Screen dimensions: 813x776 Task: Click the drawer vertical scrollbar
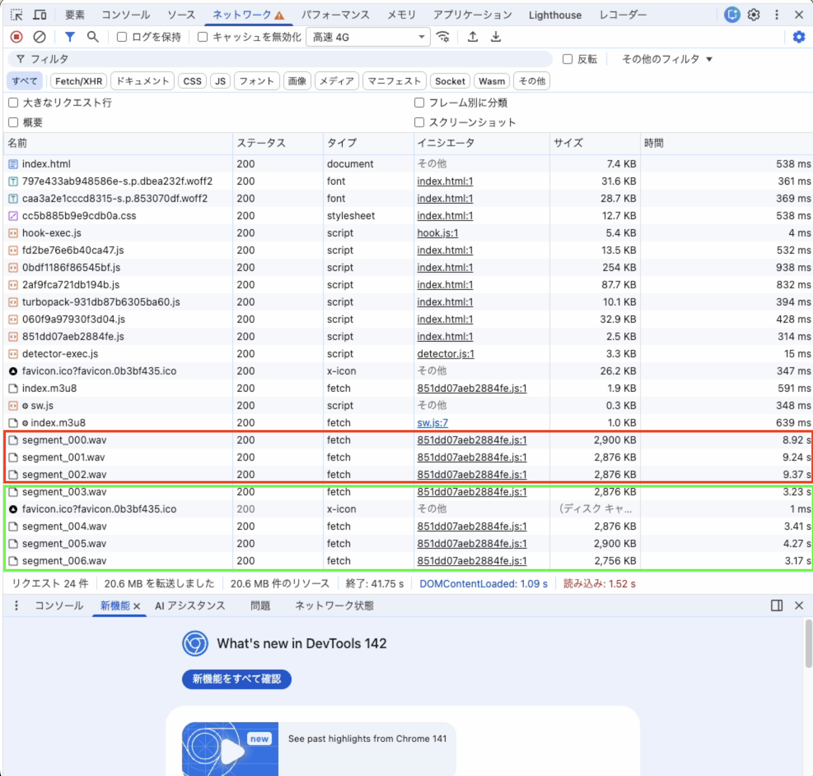808,644
